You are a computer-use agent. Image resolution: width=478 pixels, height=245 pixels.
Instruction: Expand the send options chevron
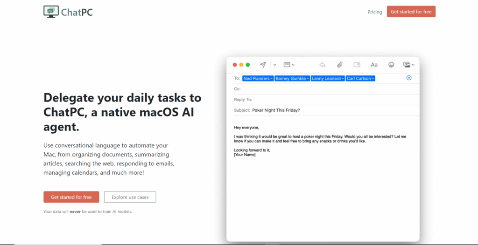tap(274, 65)
